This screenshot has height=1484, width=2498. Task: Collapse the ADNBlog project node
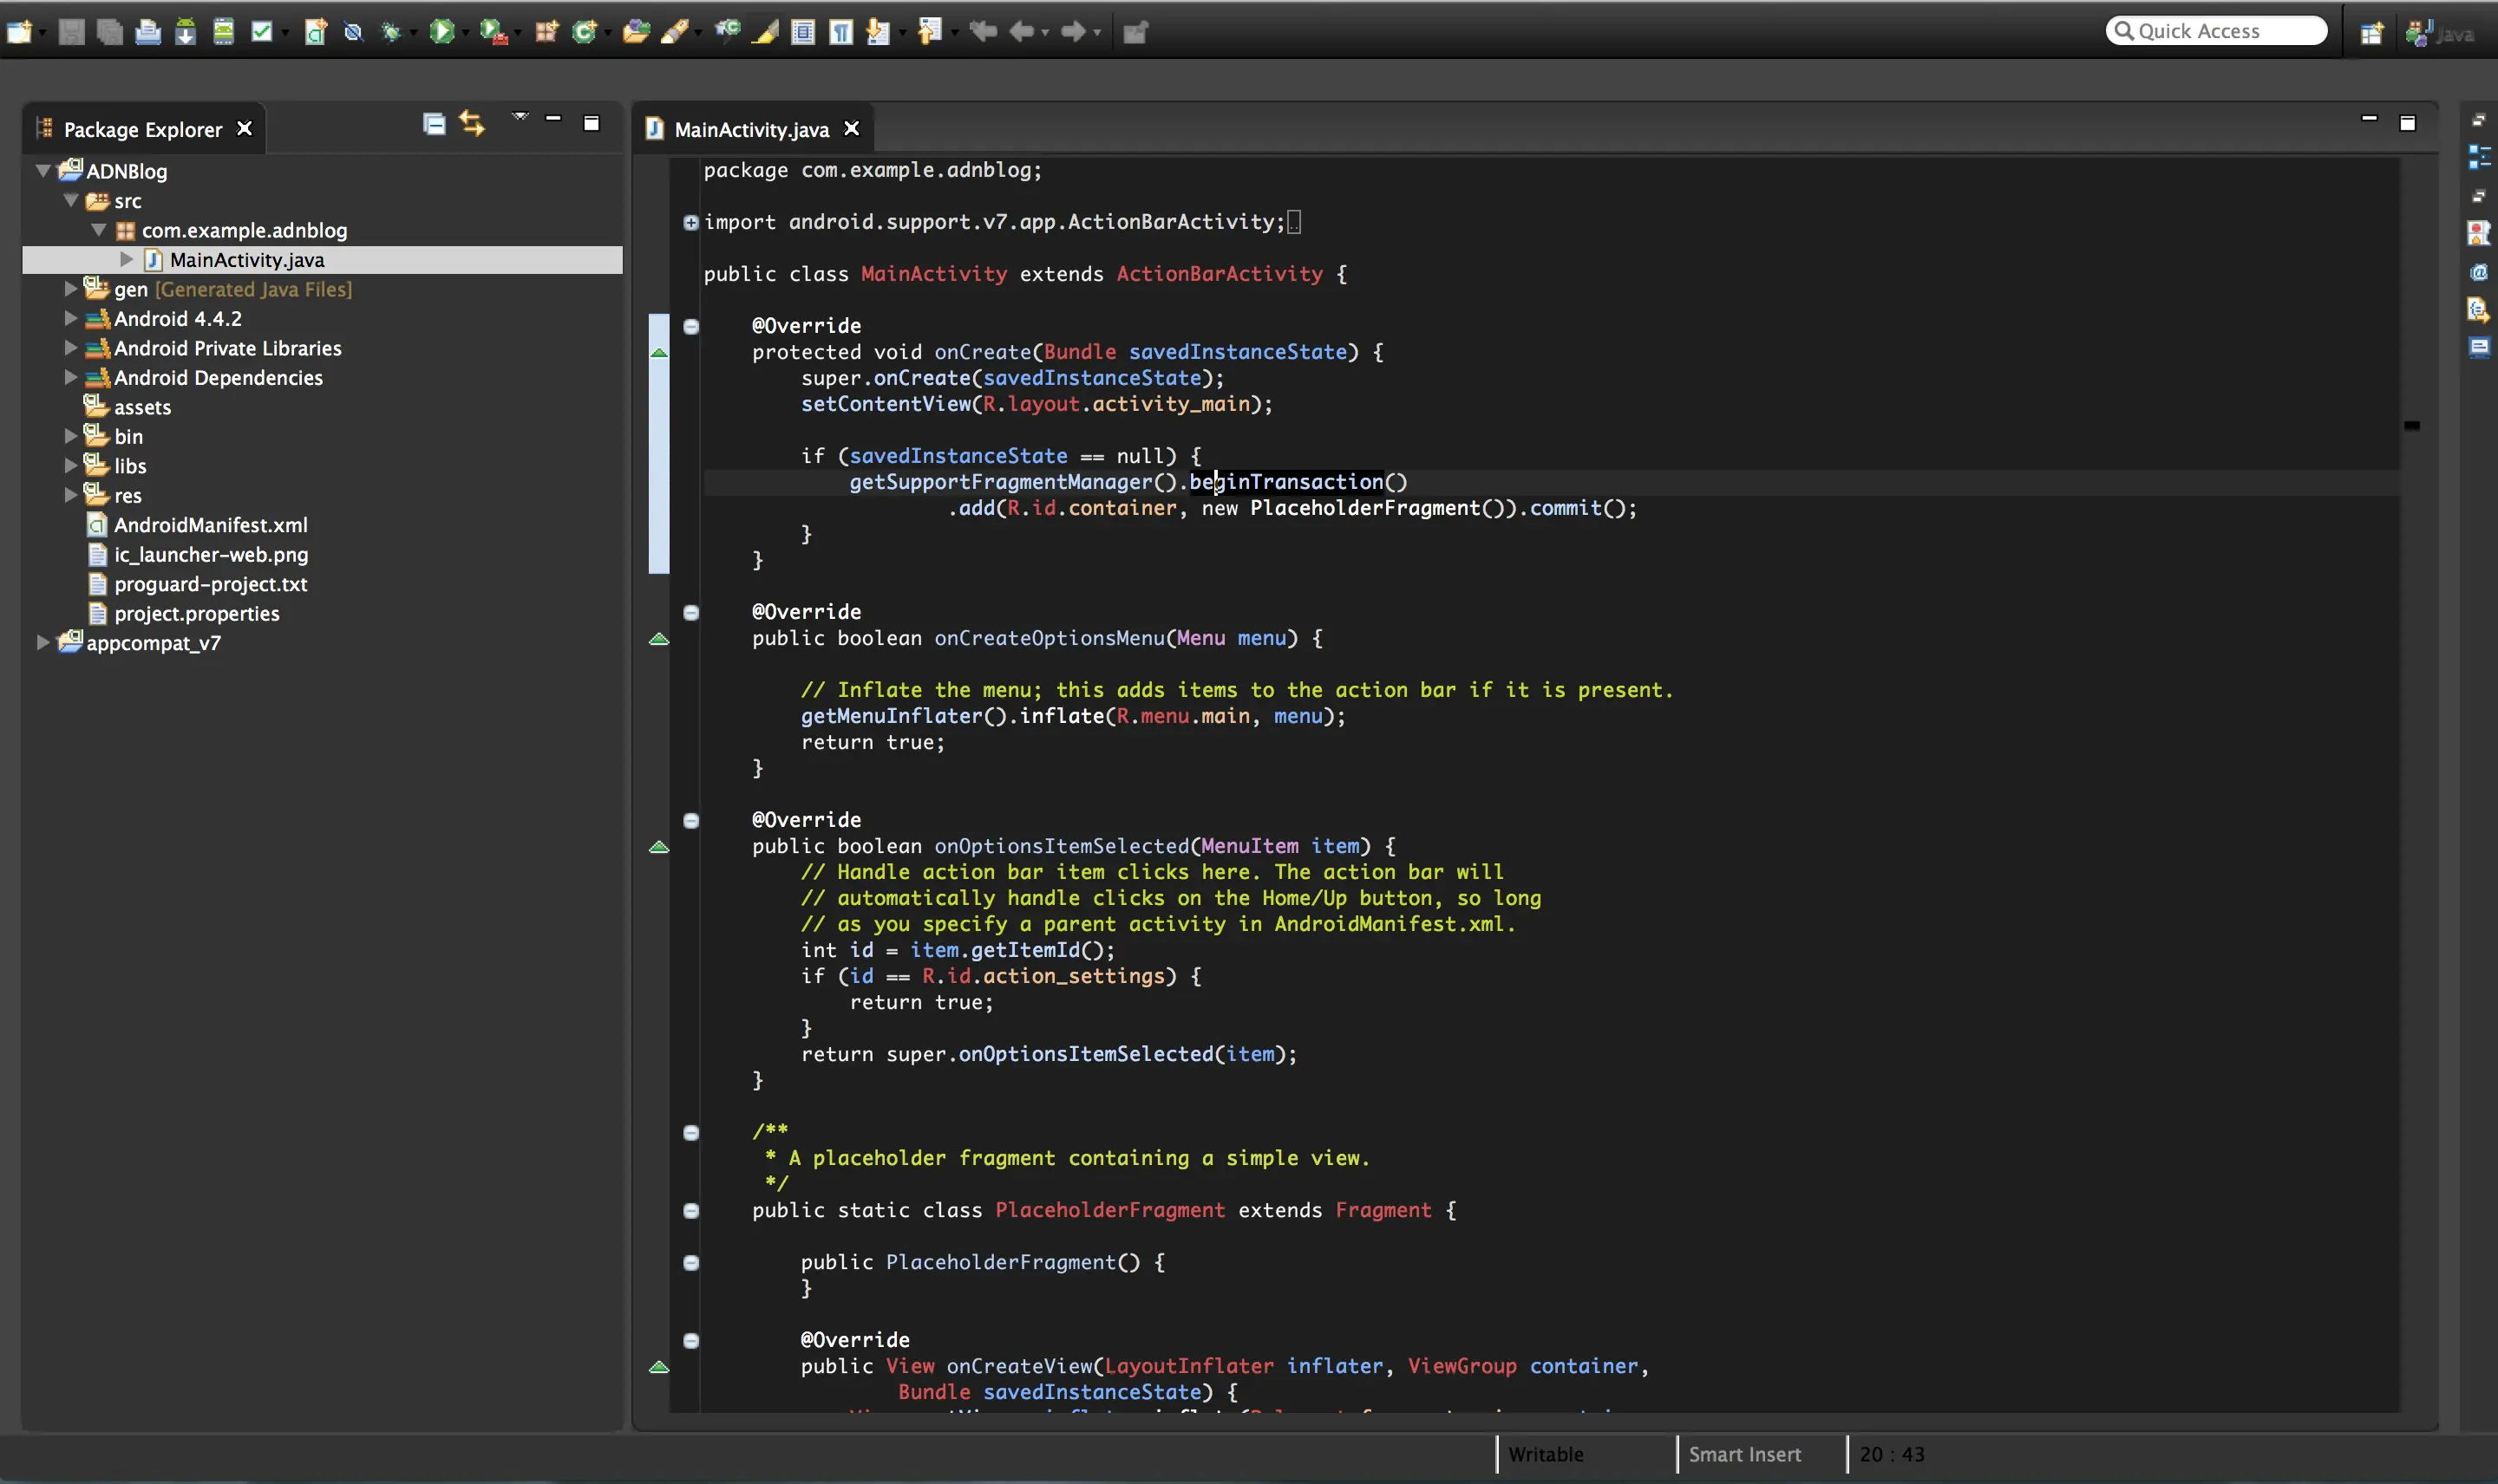(43, 171)
